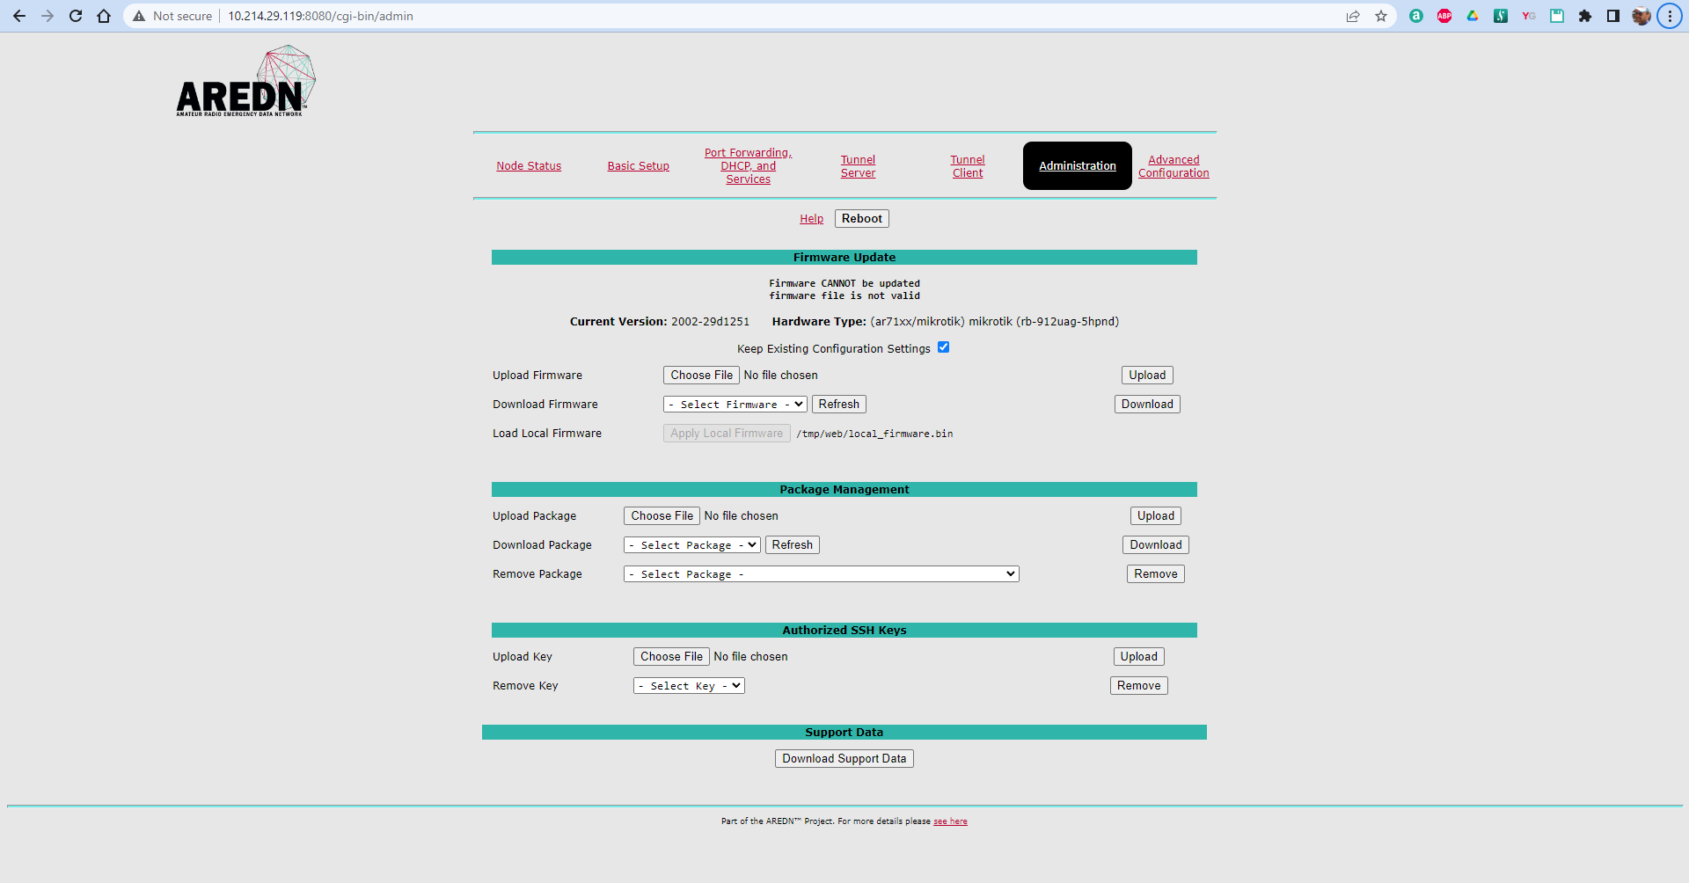Image resolution: width=1689 pixels, height=883 pixels.
Task: Open the Remove Package dropdown
Action: (x=821, y=573)
